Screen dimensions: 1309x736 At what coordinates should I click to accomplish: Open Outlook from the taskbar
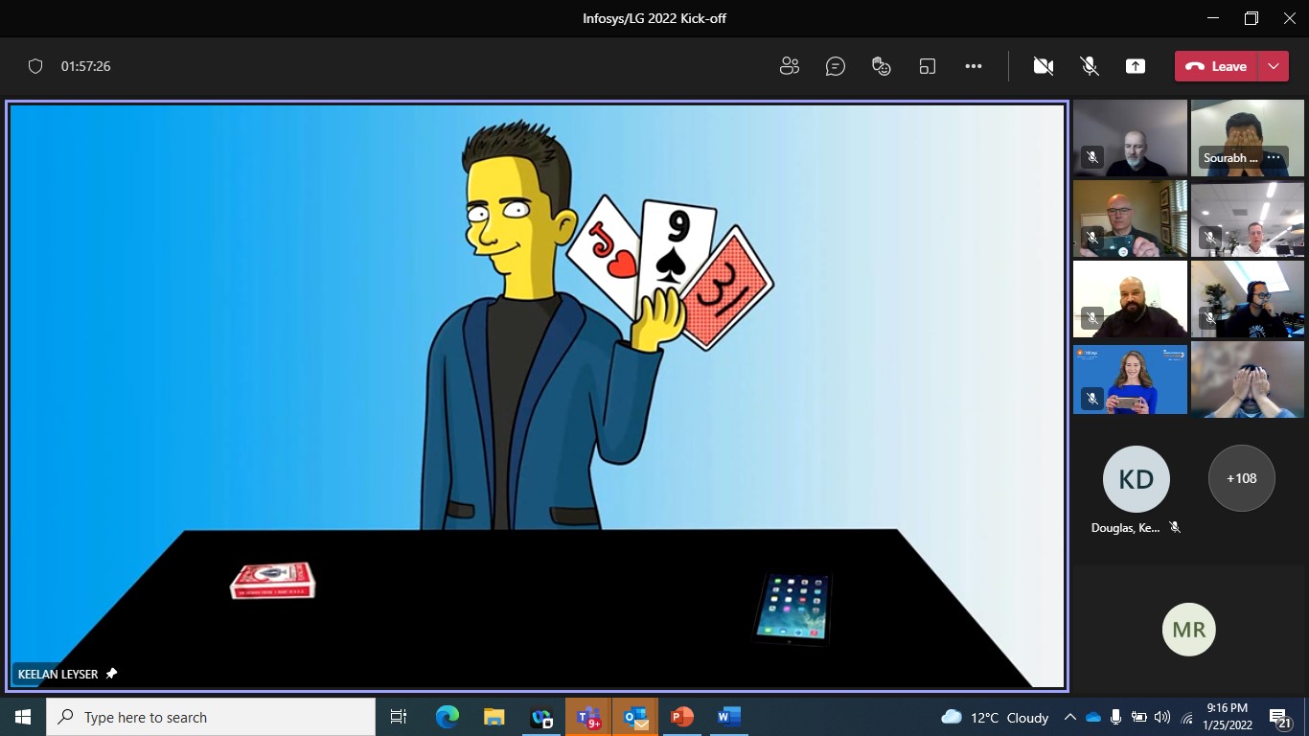635,717
